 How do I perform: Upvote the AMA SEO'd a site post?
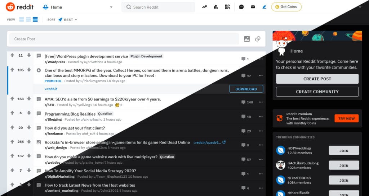12,99
